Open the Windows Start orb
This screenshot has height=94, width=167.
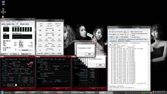tap(2, 93)
